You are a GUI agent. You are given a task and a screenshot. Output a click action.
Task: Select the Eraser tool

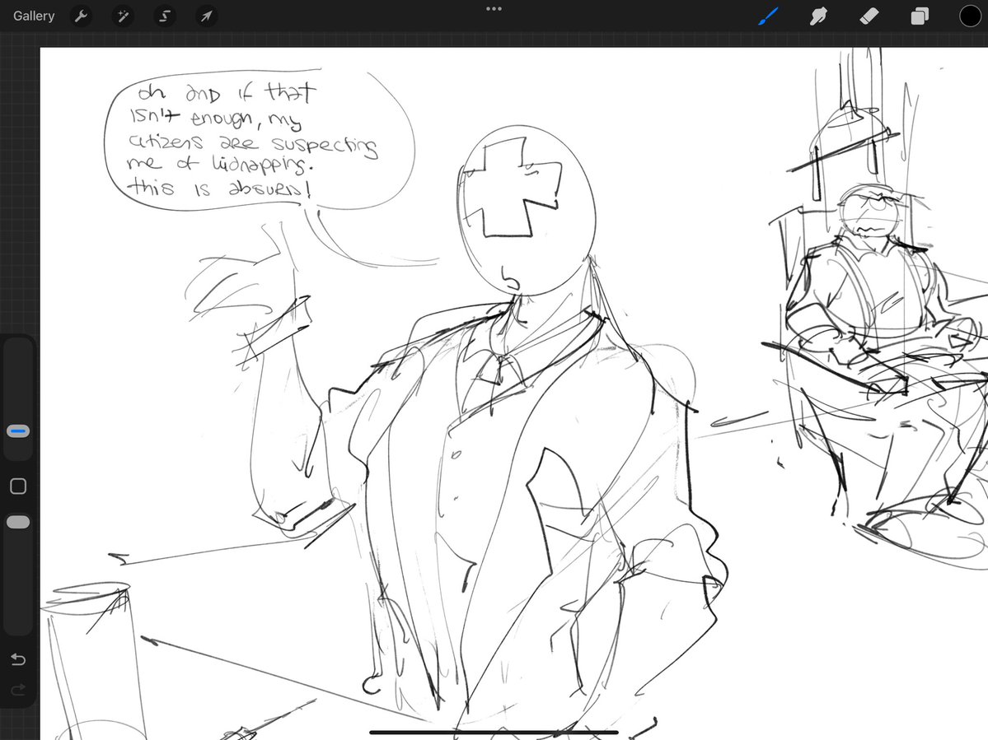coord(869,16)
